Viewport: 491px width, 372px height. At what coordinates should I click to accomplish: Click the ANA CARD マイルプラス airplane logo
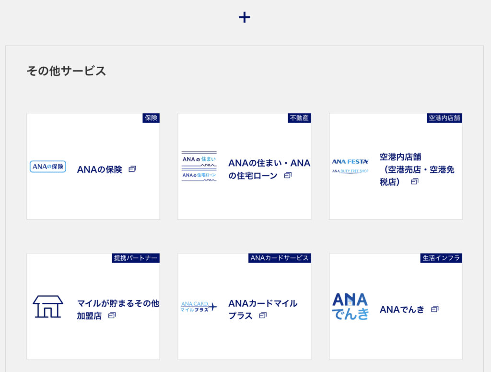[199, 306]
